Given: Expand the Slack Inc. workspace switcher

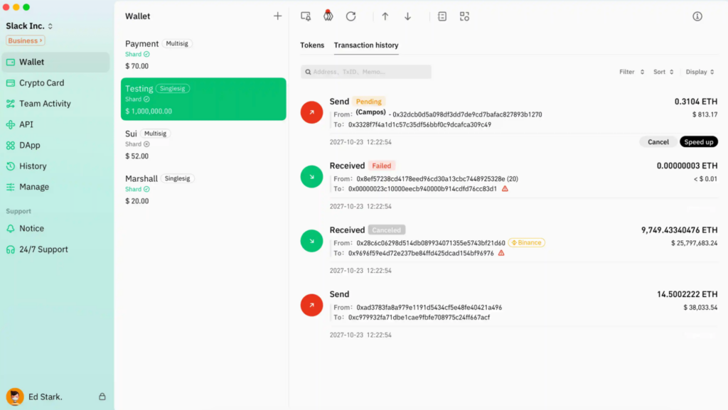Looking at the screenshot, I should 29,26.
